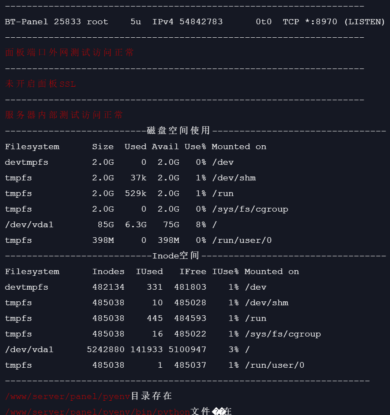Select the 37k used value

click(139, 178)
